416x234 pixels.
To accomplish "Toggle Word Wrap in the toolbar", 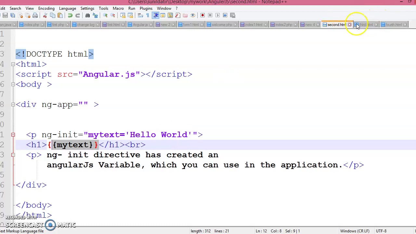I will 140,15.
